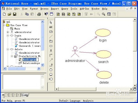
Task: Click browser tree scroll down arrow
Action: [42, 65]
